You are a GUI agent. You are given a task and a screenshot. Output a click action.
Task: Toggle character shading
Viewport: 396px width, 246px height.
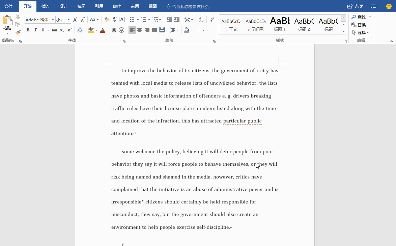[x=114, y=30]
